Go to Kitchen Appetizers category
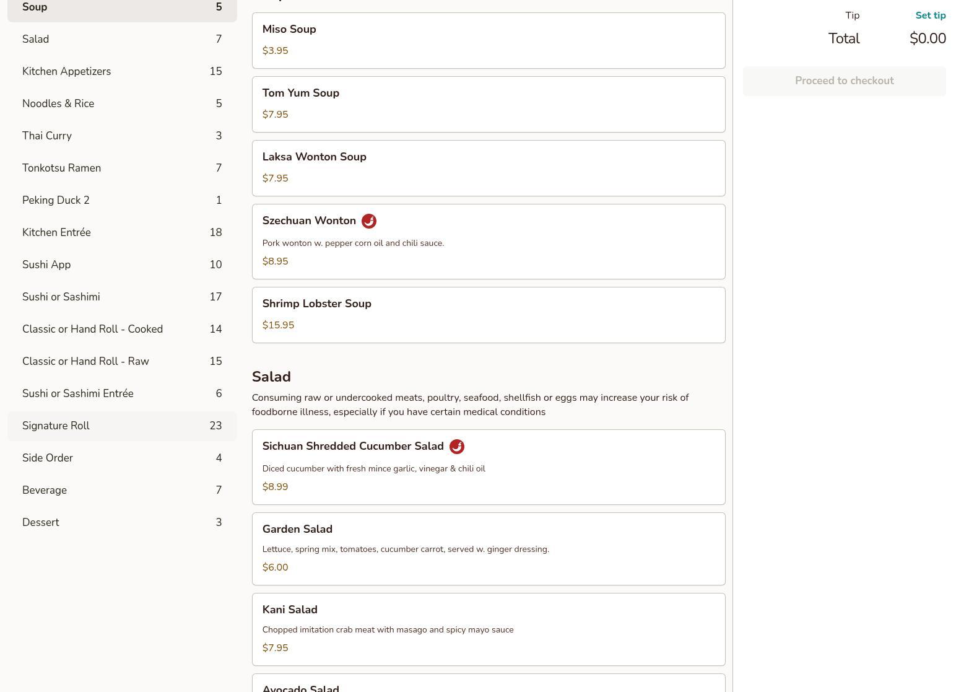The image size is (956, 692). click(x=122, y=71)
